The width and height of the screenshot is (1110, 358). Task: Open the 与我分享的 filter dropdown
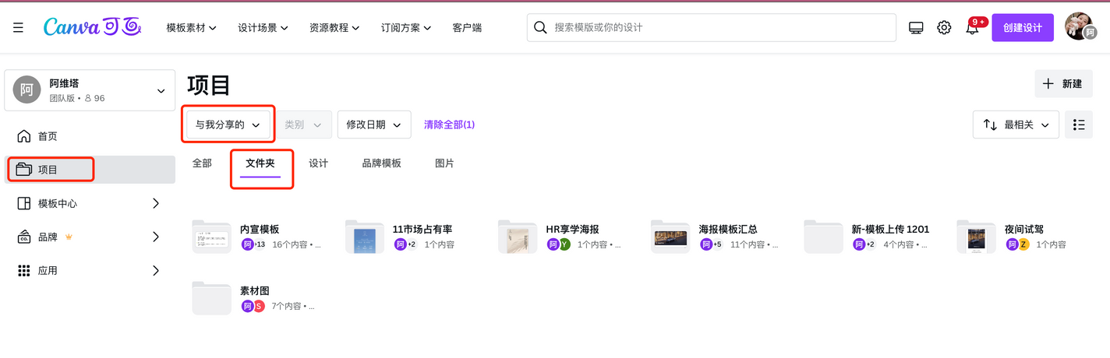coord(228,125)
